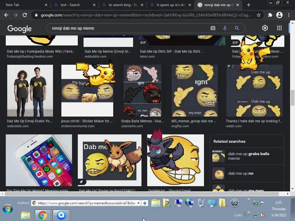Viewport: 295px width, 221px height.
Task: Click the go arrow beside taskbar address box
Action: point(145,203)
